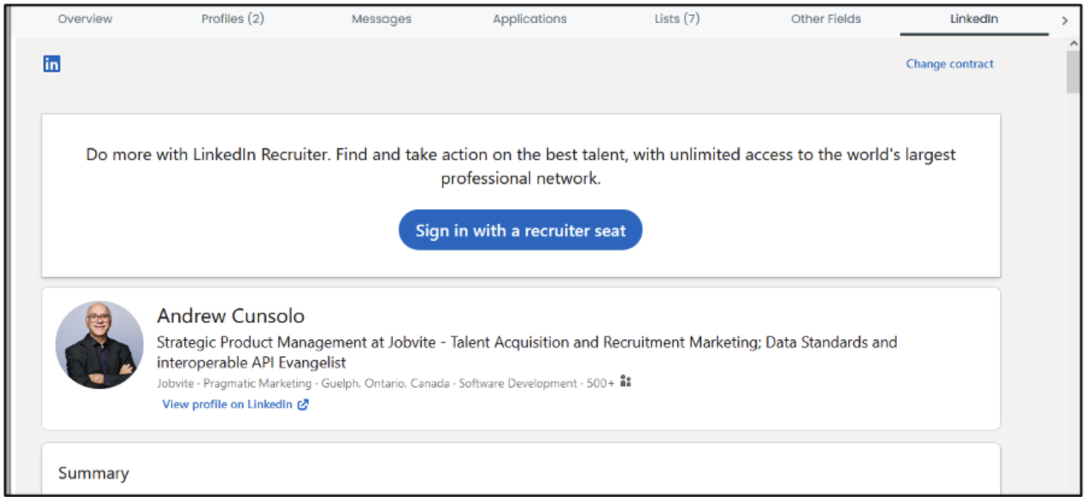This screenshot has width=1087, height=502.
Task: Open the Overview tab
Action: click(85, 19)
